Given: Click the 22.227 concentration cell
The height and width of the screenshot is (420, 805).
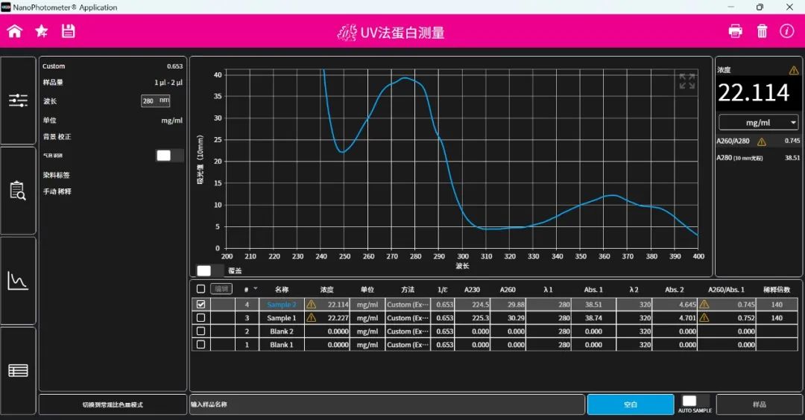Looking at the screenshot, I should pyautogui.click(x=327, y=318).
